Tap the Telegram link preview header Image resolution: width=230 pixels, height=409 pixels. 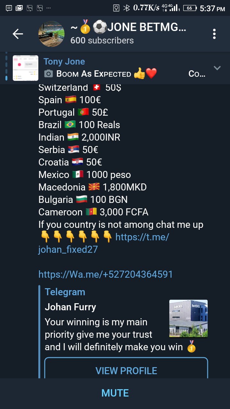tap(65, 292)
